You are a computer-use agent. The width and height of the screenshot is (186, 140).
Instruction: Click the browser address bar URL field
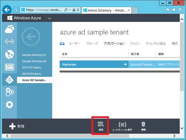[44, 10]
